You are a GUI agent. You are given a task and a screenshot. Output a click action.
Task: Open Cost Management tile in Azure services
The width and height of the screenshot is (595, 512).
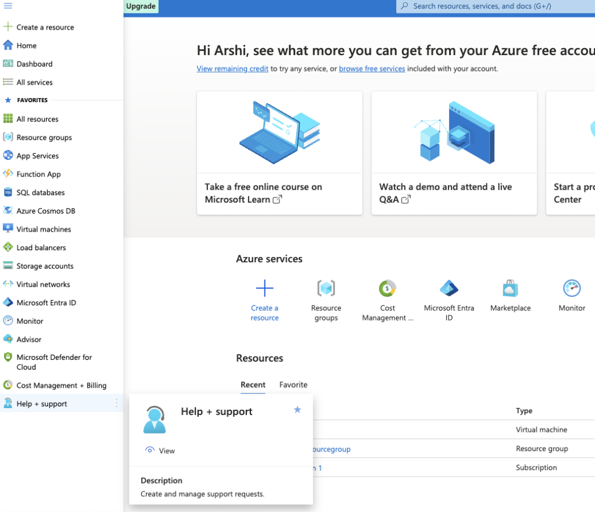[388, 301]
